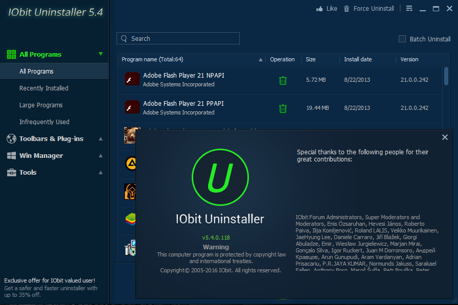The image size is (458, 305).
Task: Sort by the Size column header
Action: [x=310, y=59]
